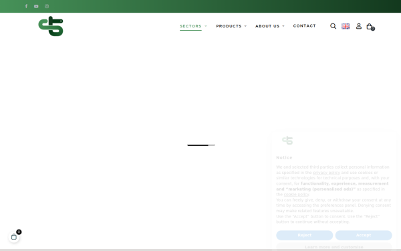
Task: Open the Instagram social link
Action: click(47, 6)
